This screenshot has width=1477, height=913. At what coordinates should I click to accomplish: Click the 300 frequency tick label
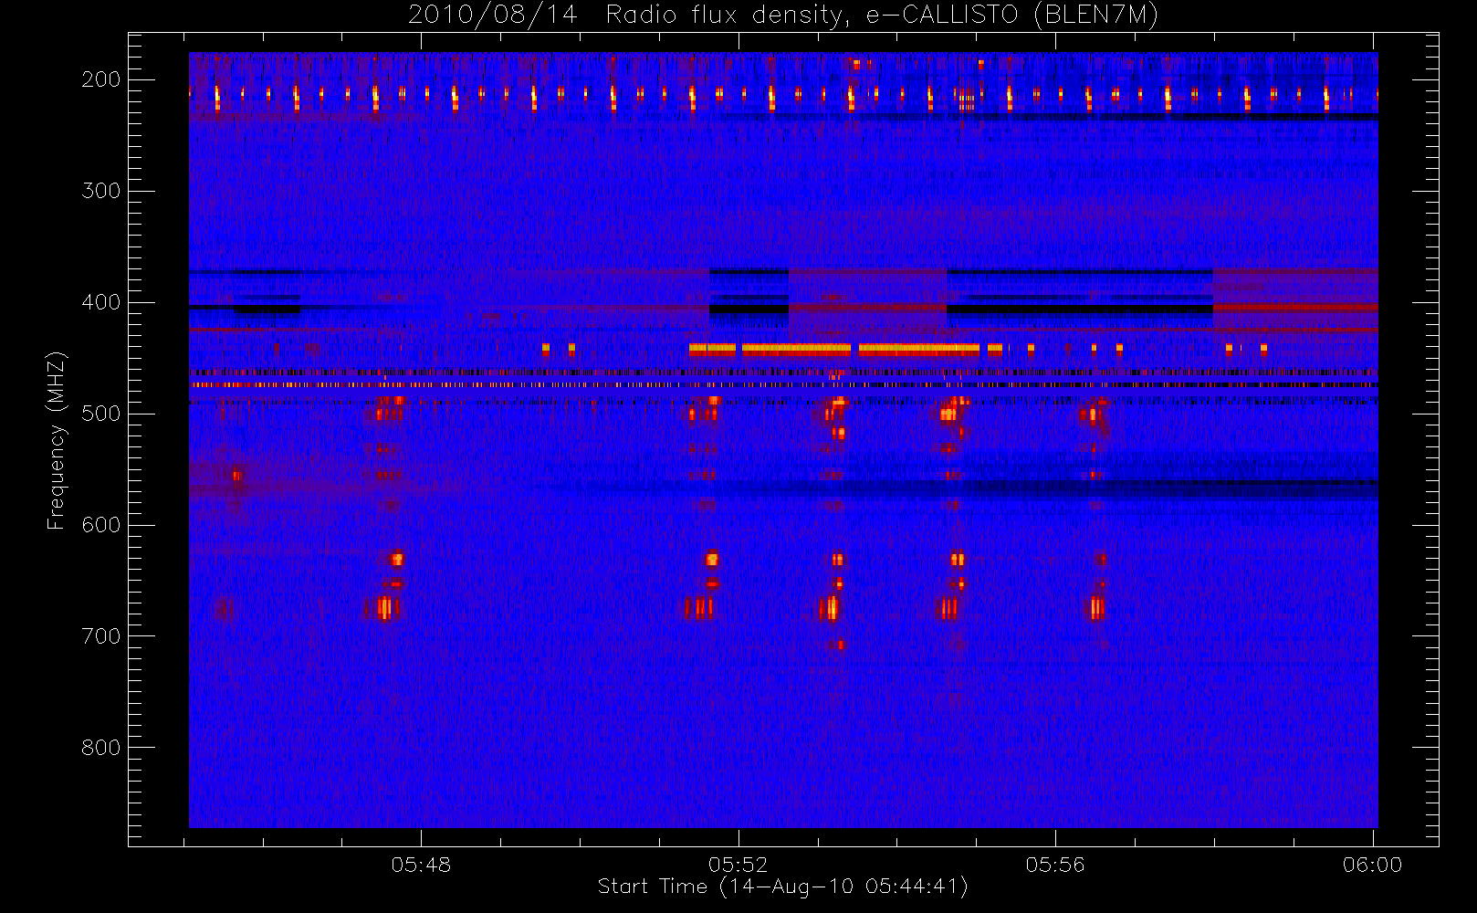click(x=101, y=191)
